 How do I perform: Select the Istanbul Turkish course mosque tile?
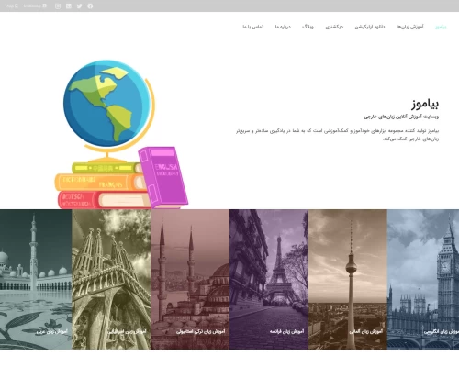(190, 279)
